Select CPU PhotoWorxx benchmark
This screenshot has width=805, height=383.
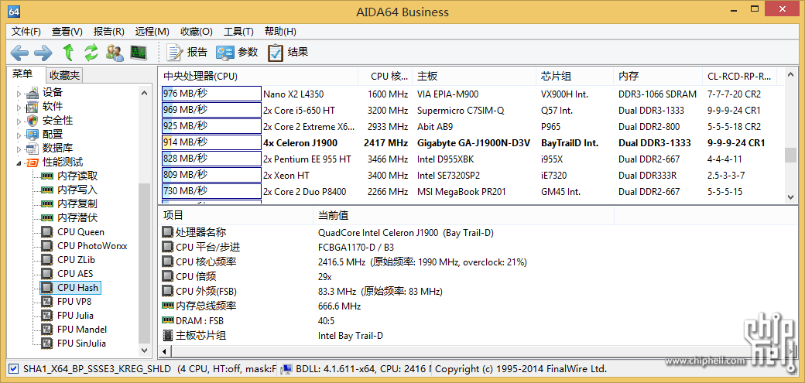[x=92, y=246]
